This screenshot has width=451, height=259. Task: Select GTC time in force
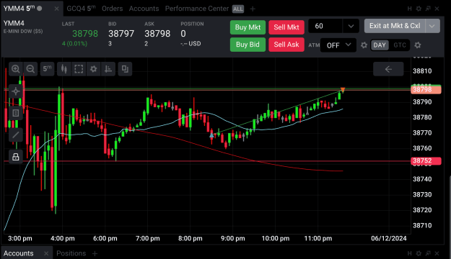400,45
